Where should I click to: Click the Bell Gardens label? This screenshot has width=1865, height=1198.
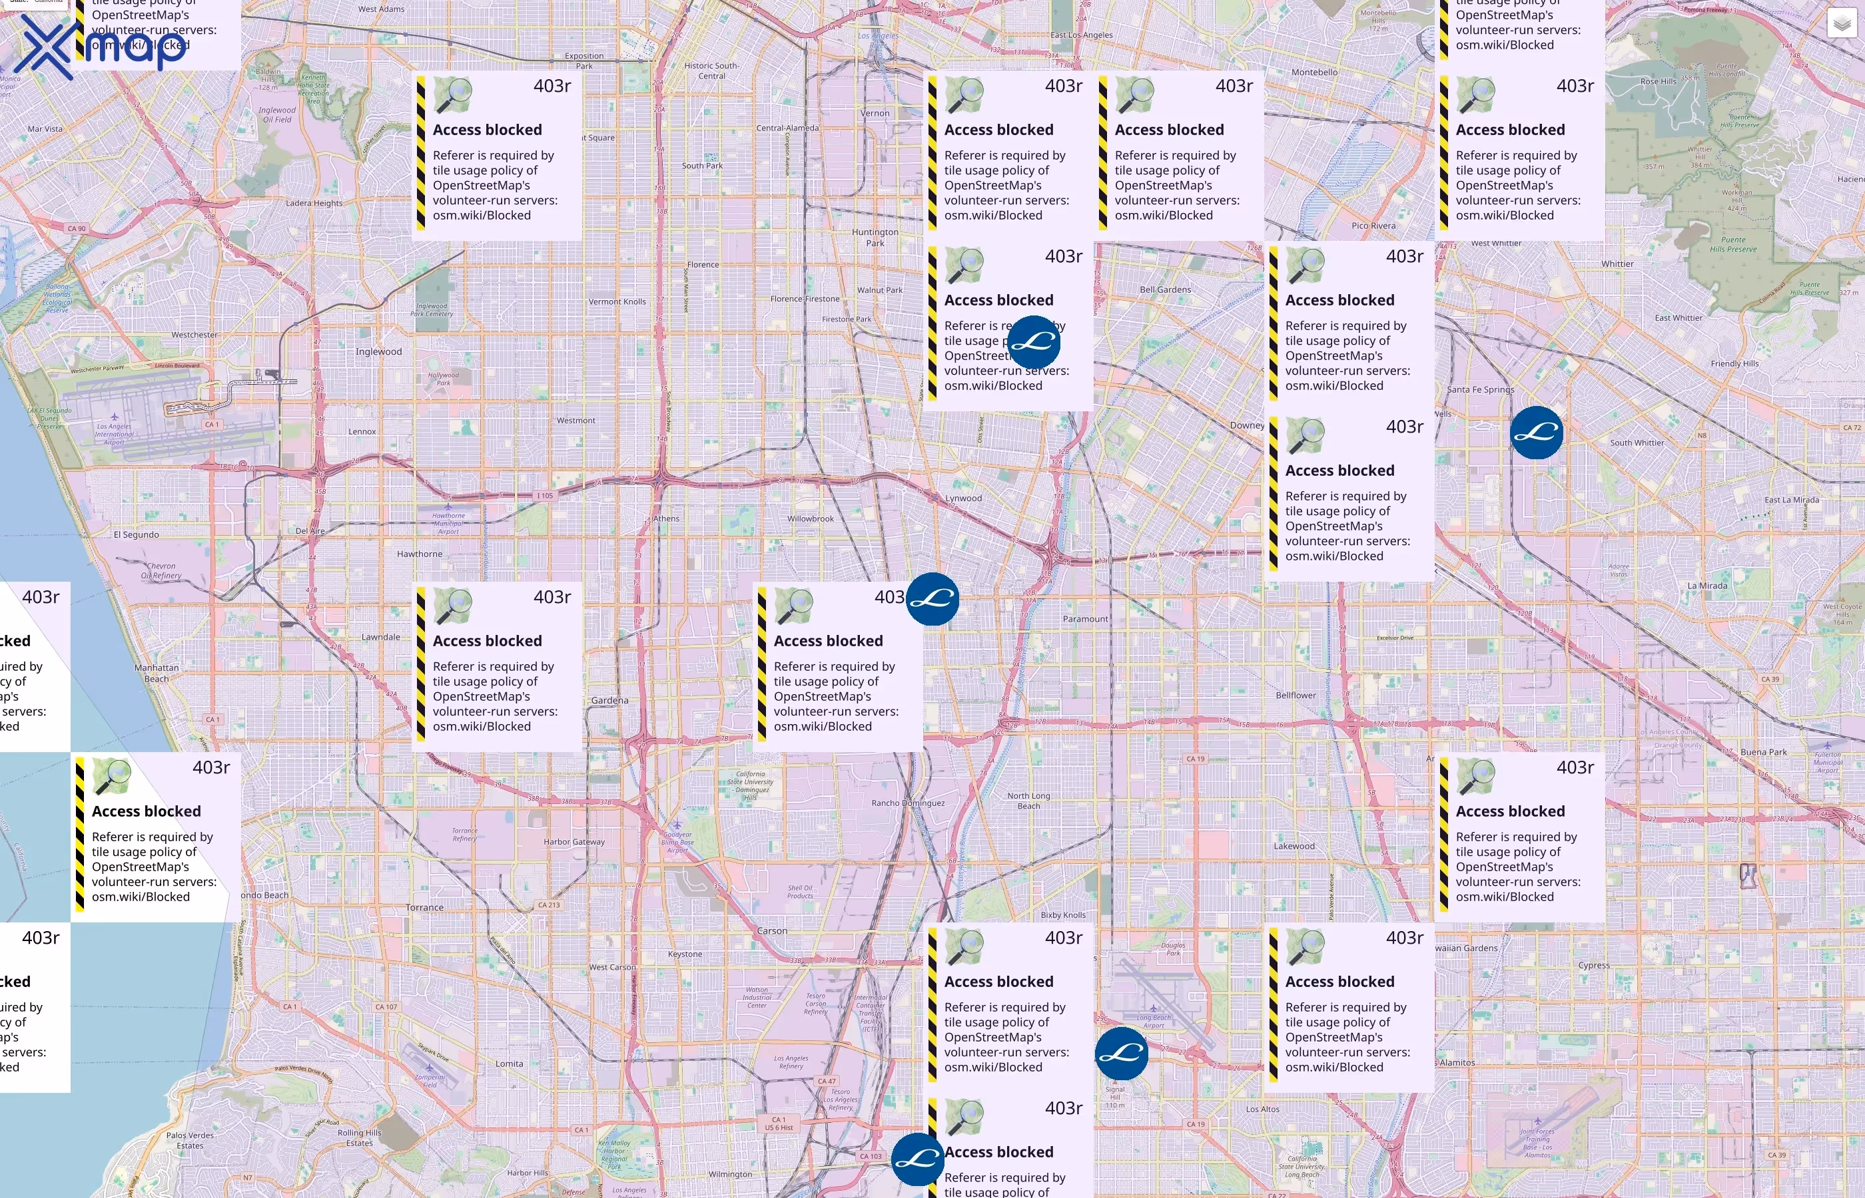coord(1165,290)
